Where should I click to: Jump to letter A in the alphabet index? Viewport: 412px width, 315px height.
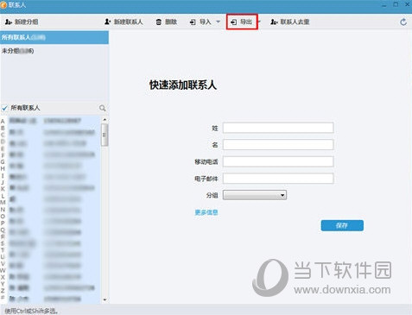[3, 121]
